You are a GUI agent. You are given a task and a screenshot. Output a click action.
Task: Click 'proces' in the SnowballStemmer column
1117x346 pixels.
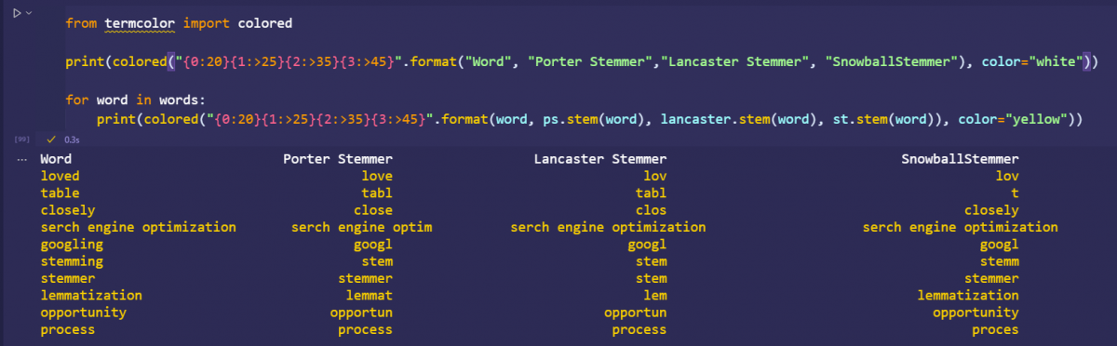click(995, 329)
